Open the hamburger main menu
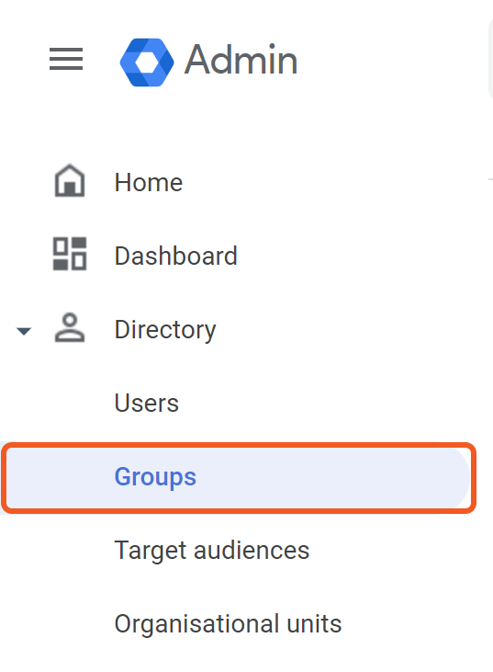 tap(66, 59)
